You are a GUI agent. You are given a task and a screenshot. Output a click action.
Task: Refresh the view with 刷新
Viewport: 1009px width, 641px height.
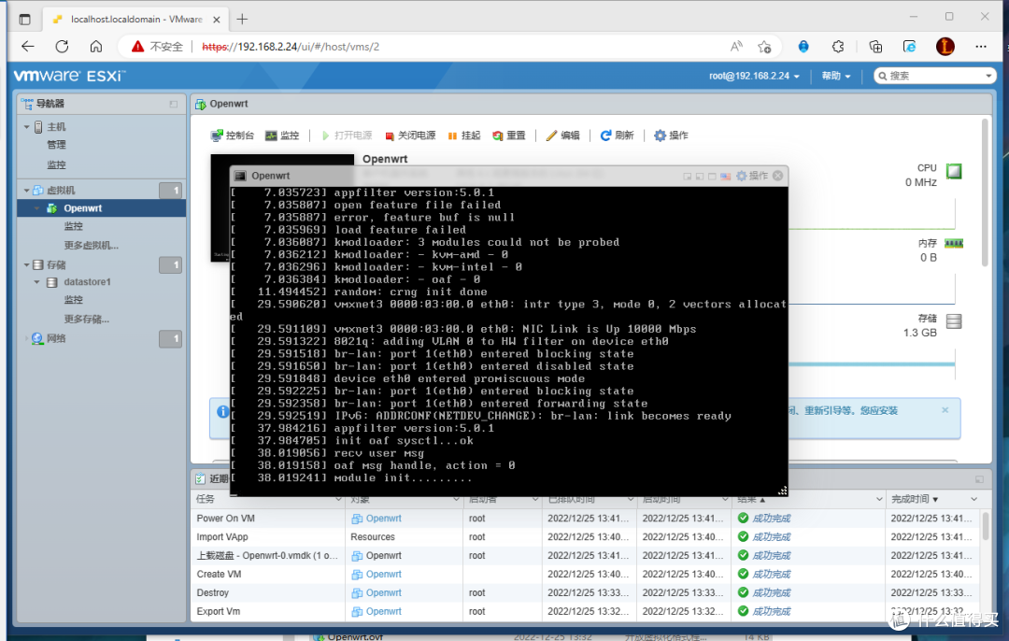(x=606, y=135)
